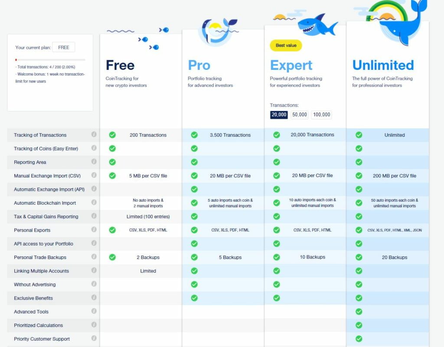Click the "5 MB per CSV file" cell
The height and width of the screenshot is (347, 444).
[x=148, y=176]
